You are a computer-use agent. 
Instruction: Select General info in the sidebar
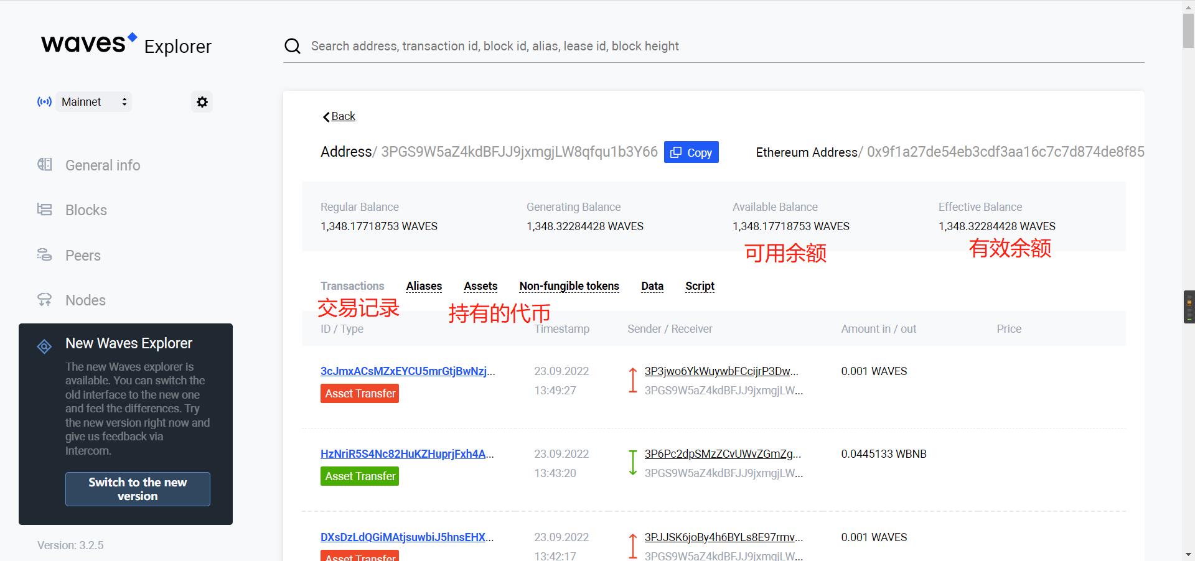102,165
